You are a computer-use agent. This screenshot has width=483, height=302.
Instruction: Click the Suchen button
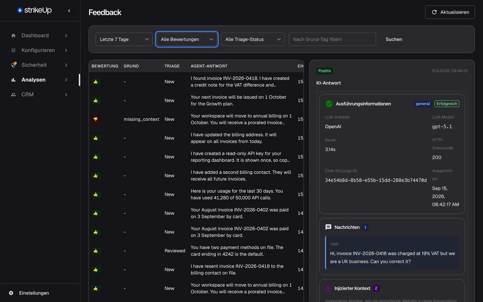coord(394,39)
